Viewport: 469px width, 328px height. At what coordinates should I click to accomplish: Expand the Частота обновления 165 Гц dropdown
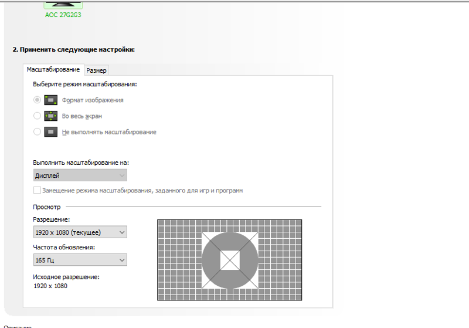coord(80,260)
